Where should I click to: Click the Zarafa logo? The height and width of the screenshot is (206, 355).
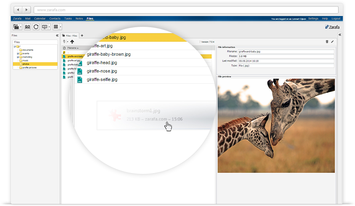(x=332, y=27)
